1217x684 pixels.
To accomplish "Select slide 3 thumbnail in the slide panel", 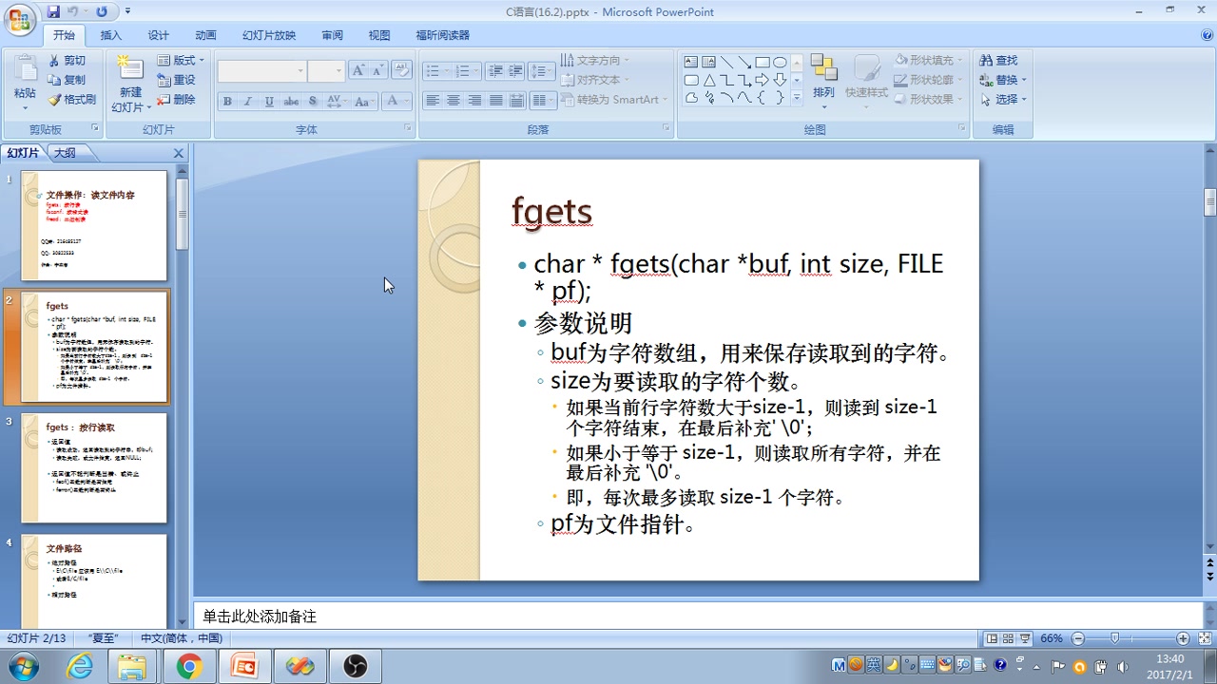I will click(92, 465).
